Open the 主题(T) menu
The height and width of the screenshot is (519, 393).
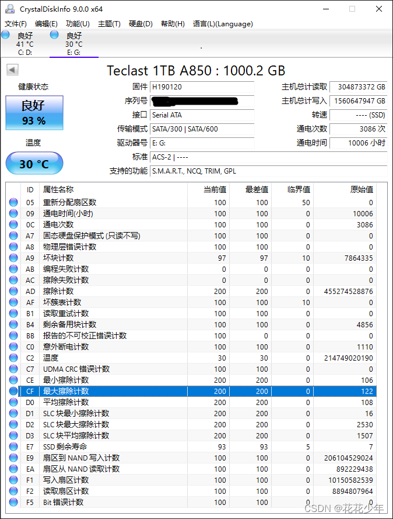tap(109, 24)
